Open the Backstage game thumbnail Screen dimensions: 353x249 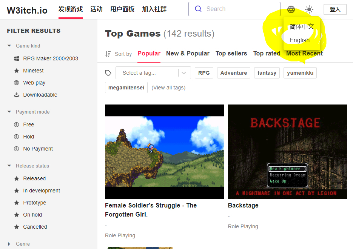(x=287, y=151)
